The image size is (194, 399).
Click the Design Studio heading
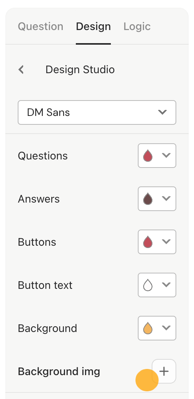80,69
